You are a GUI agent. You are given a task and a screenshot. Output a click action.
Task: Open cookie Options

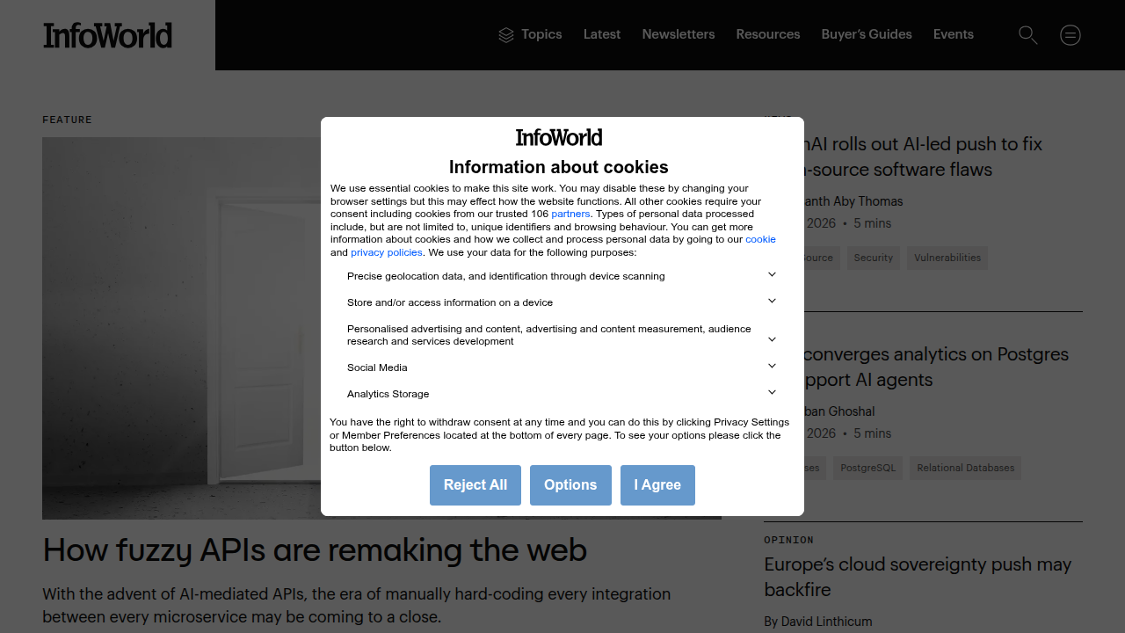coord(570,485)
